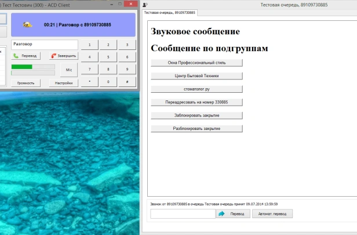
Task: Click Переадресовать на номер 330885
Action: 196,102
